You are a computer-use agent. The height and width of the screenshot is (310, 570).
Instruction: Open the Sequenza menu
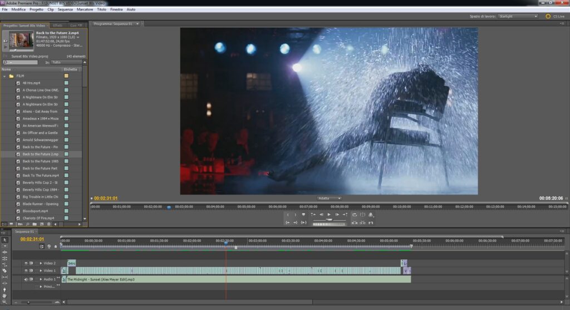pyautogui.click(x=65, y=9)
